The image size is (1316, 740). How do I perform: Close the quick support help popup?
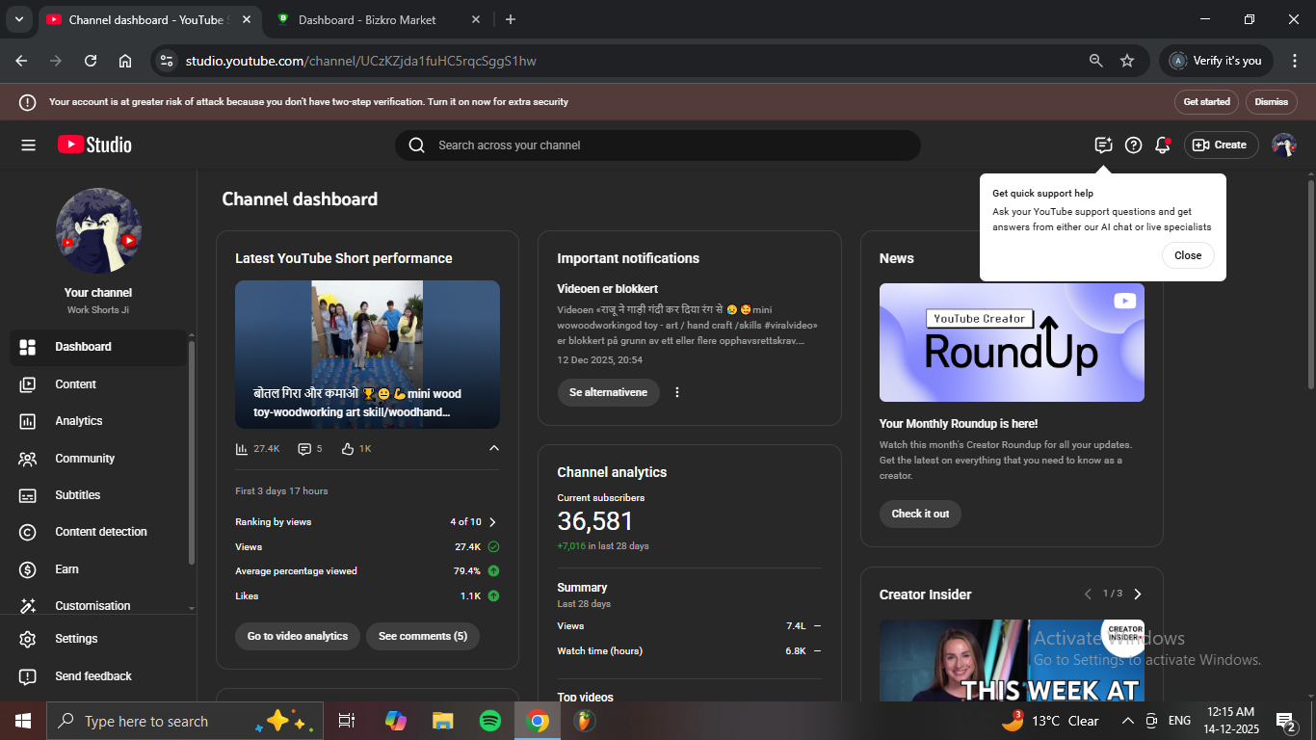coord(1187,255)
